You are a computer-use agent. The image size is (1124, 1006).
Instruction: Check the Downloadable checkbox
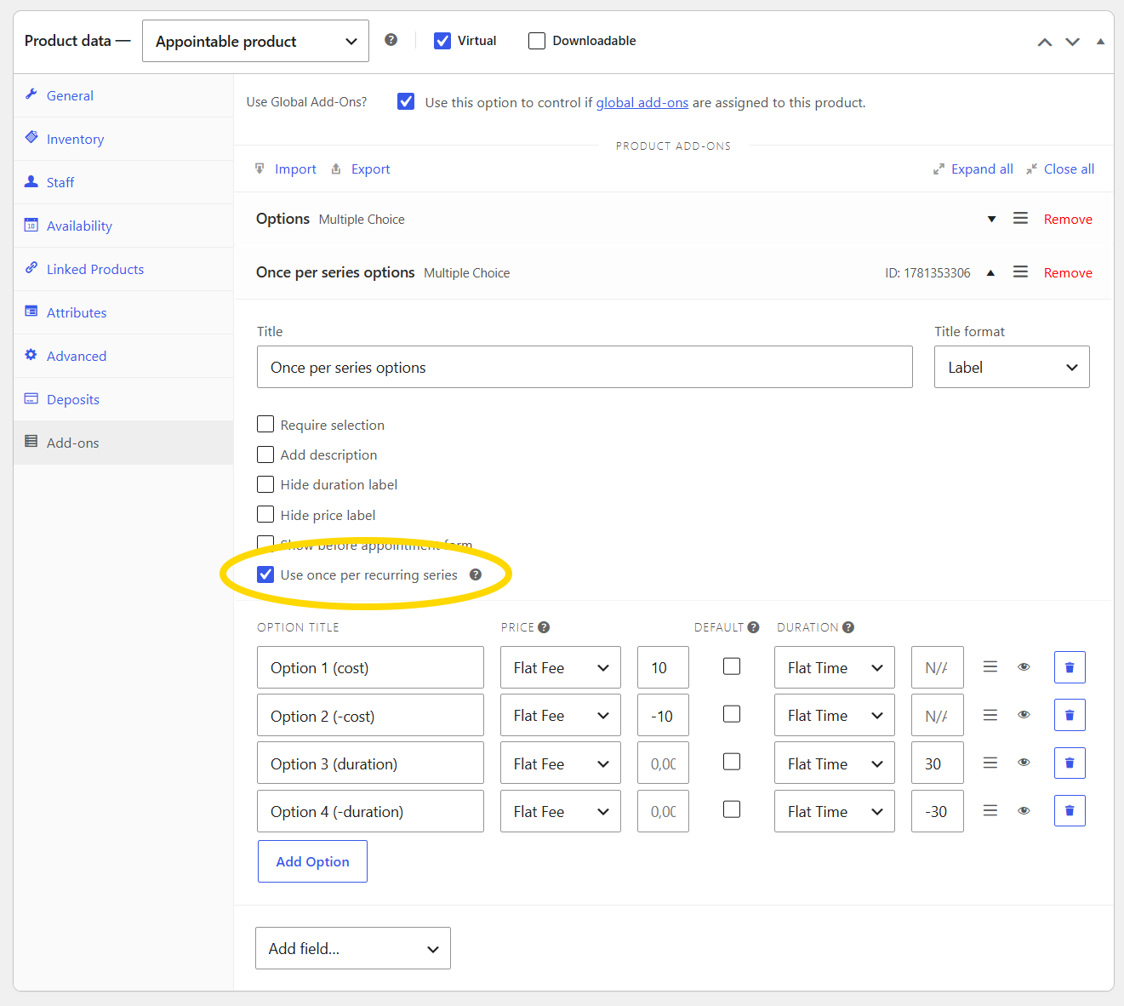pos(537,41)
